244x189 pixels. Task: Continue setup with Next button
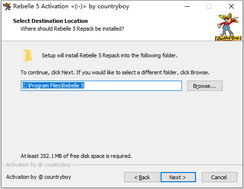178,177
